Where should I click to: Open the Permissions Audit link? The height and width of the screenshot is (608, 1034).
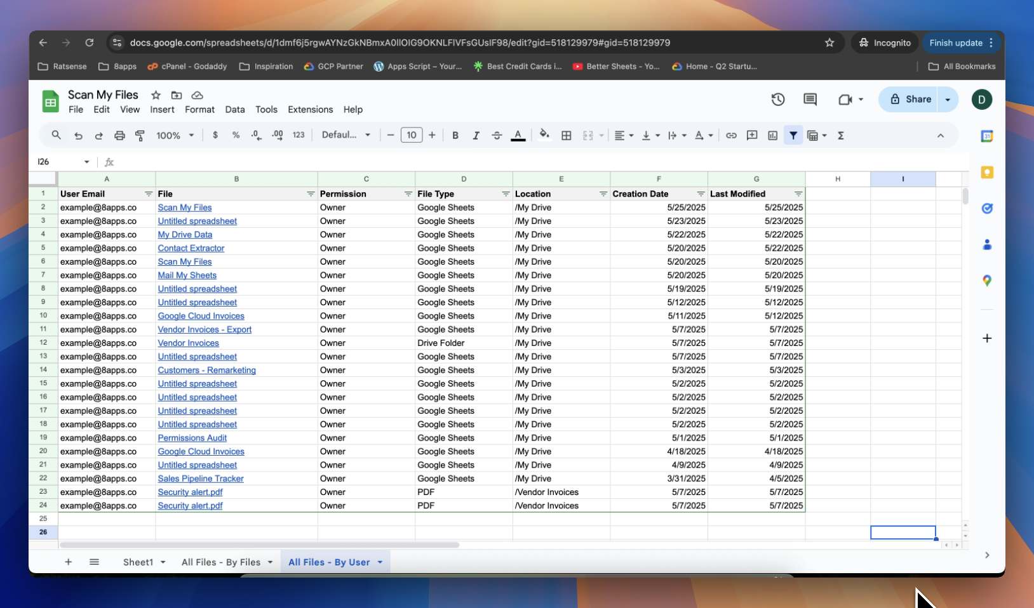pyautogui.click(x=192, y=438)
